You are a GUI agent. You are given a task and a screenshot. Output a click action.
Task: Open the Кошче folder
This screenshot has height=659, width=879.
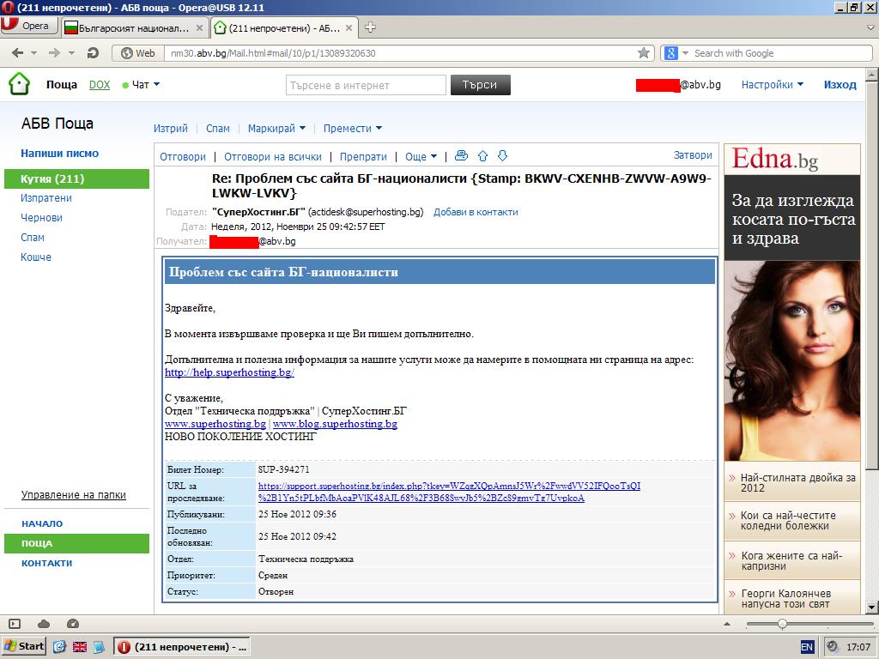pos(36,257)
